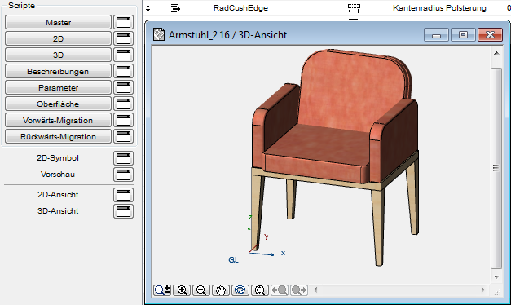Open Parameter script in separate window

[x=124, y=87]
